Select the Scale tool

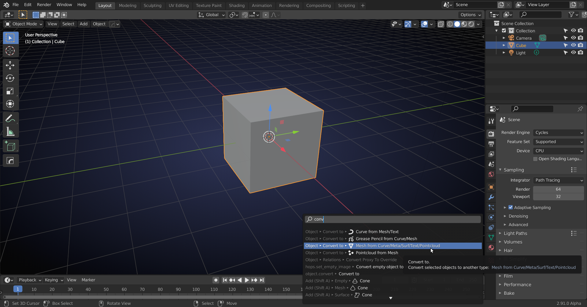(x=10, y=91)
